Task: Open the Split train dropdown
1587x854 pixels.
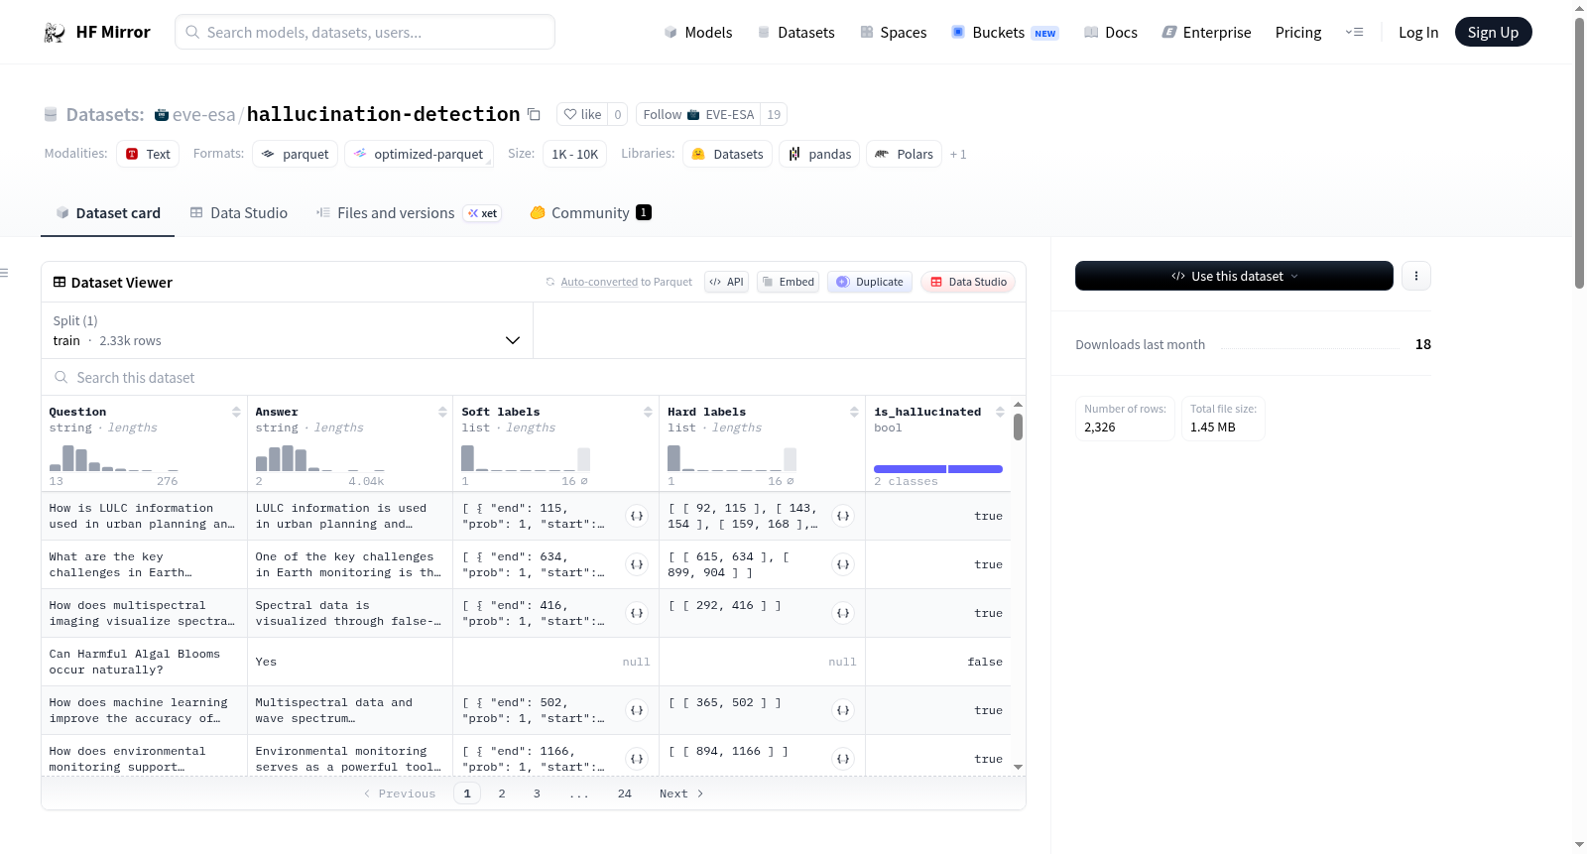Action: pyautogui.click(x=287, y=330)
